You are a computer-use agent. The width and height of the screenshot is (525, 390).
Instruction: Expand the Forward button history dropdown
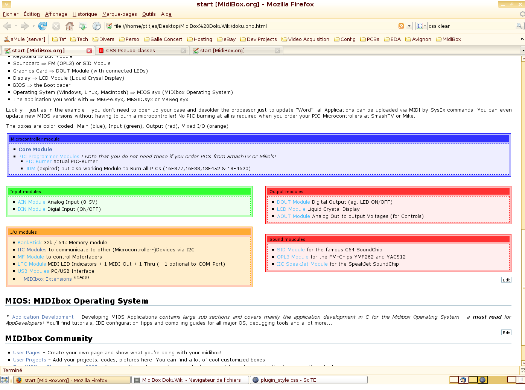pyautogui.click(x=33, y=26)
